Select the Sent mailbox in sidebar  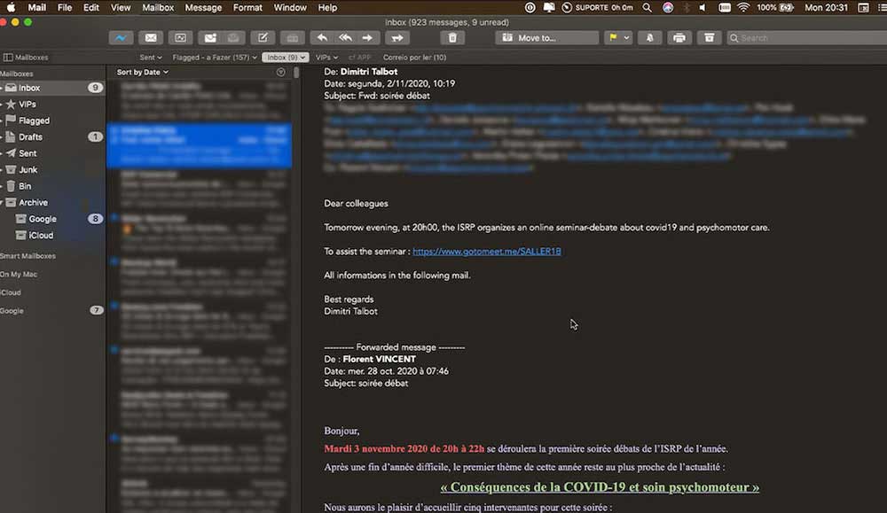click(52, 153)
